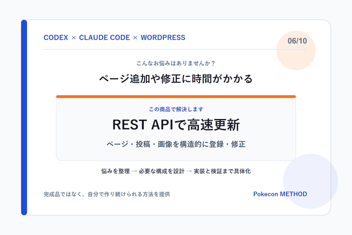Click the page number '06/10'

297,41
